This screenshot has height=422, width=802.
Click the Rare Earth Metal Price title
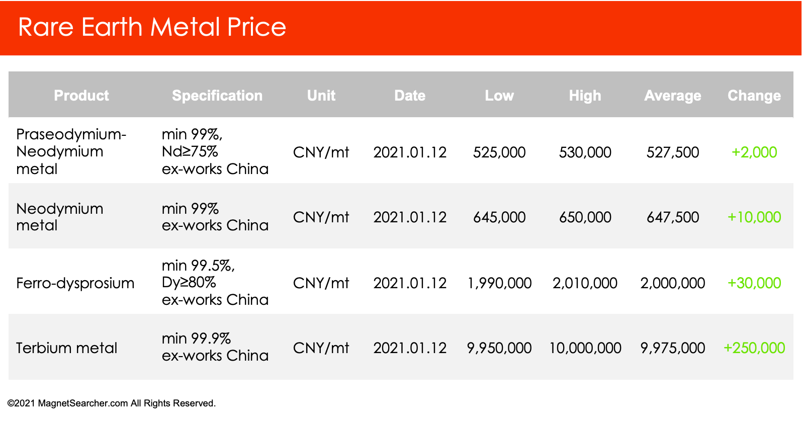point(152,27)
